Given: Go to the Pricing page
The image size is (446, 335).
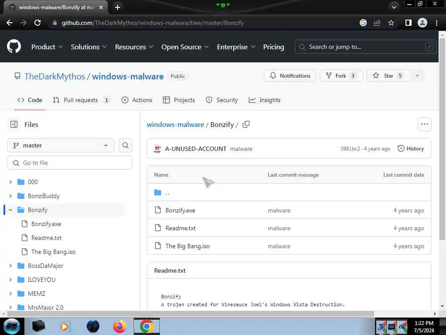Looking at the screenshot, I should pyautogui.click(x=274, y=47).
